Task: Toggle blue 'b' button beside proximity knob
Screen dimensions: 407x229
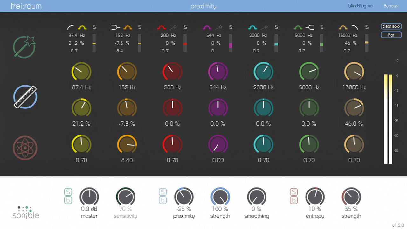Action: (x=162, y=200)
